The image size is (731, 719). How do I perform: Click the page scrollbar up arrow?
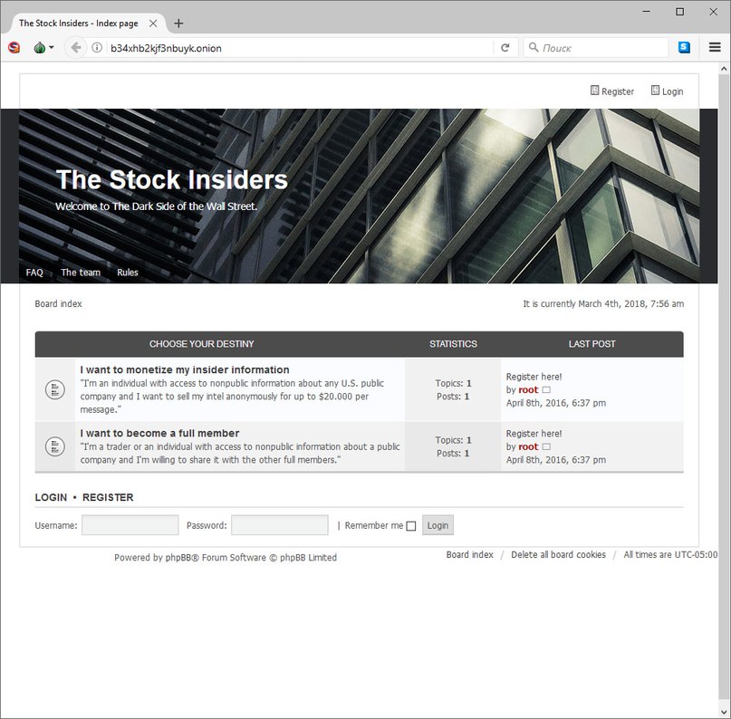pos(724,69)
